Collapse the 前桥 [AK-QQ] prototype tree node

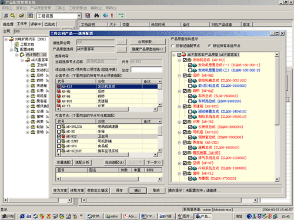tap(179, 91)
